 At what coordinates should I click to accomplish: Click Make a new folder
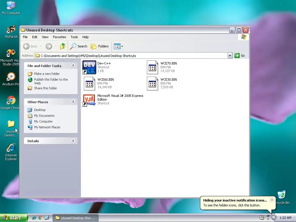click(x=47, y=74)
